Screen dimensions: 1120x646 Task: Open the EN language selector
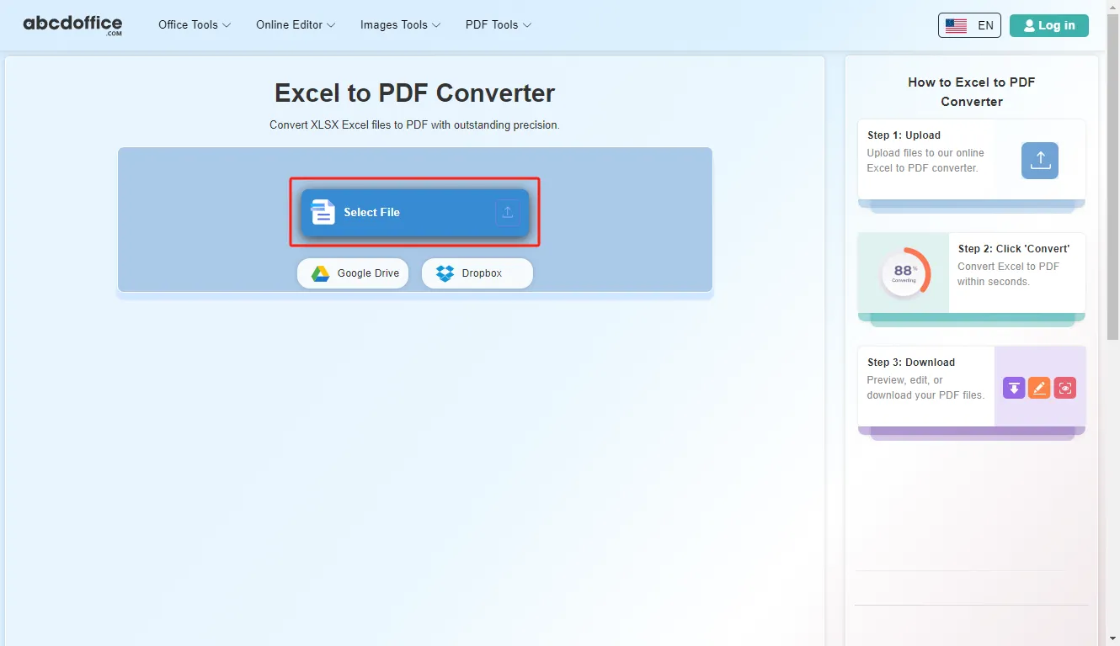pyautogui.click(x=969, y=25)
